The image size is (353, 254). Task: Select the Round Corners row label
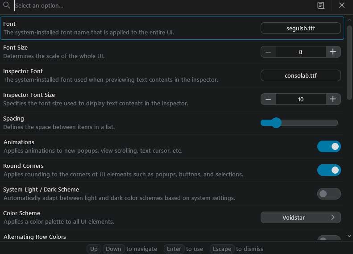23,166
